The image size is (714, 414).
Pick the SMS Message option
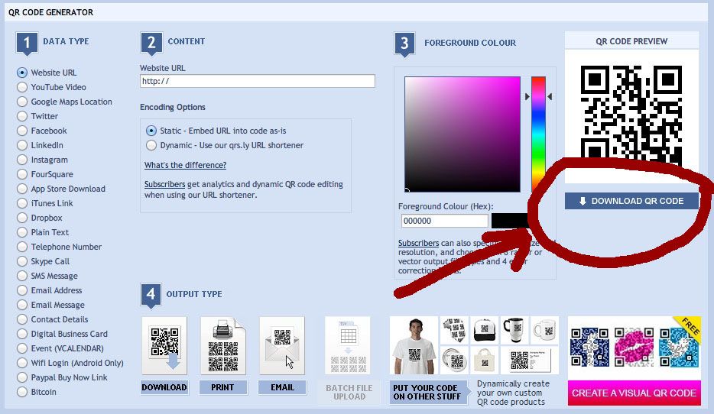pyautogui.click(x=22, y=277)
